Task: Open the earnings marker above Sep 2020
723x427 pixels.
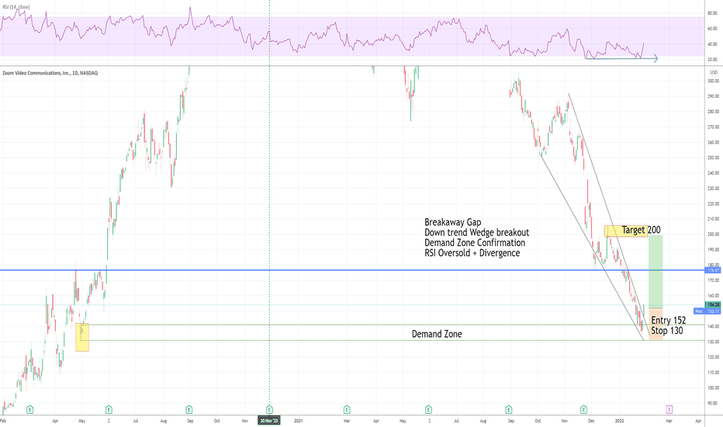Action: 189,409
